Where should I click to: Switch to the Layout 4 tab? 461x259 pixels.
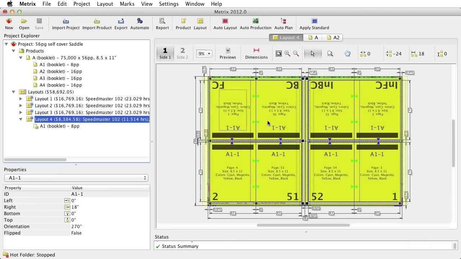point(286,37)
